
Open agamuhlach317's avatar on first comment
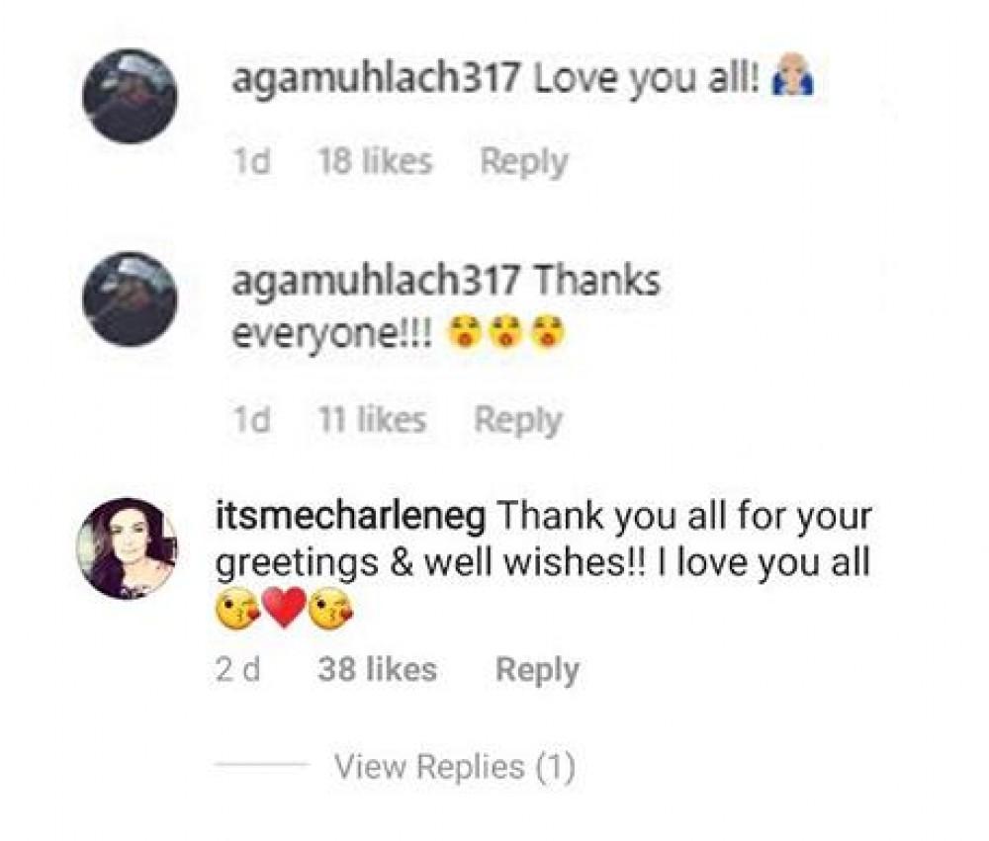click(130, 97)
